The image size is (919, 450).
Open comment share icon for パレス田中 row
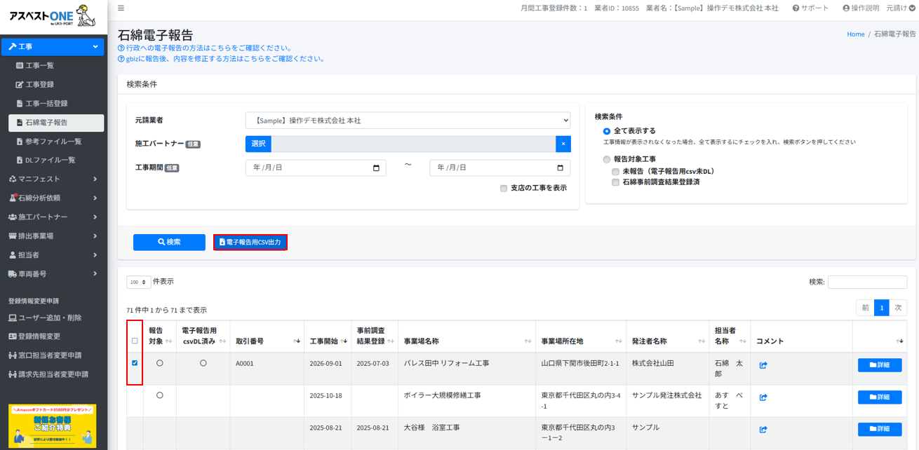tap(763, 365)
